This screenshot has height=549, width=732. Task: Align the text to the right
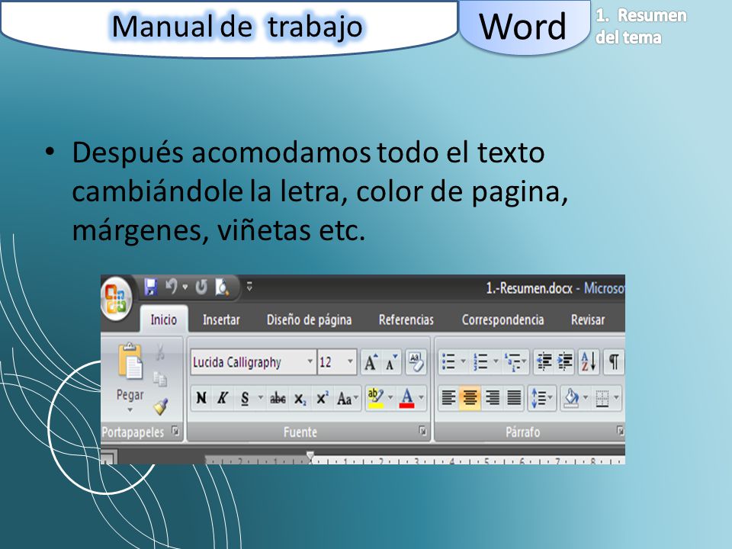(x=493, y=398)
